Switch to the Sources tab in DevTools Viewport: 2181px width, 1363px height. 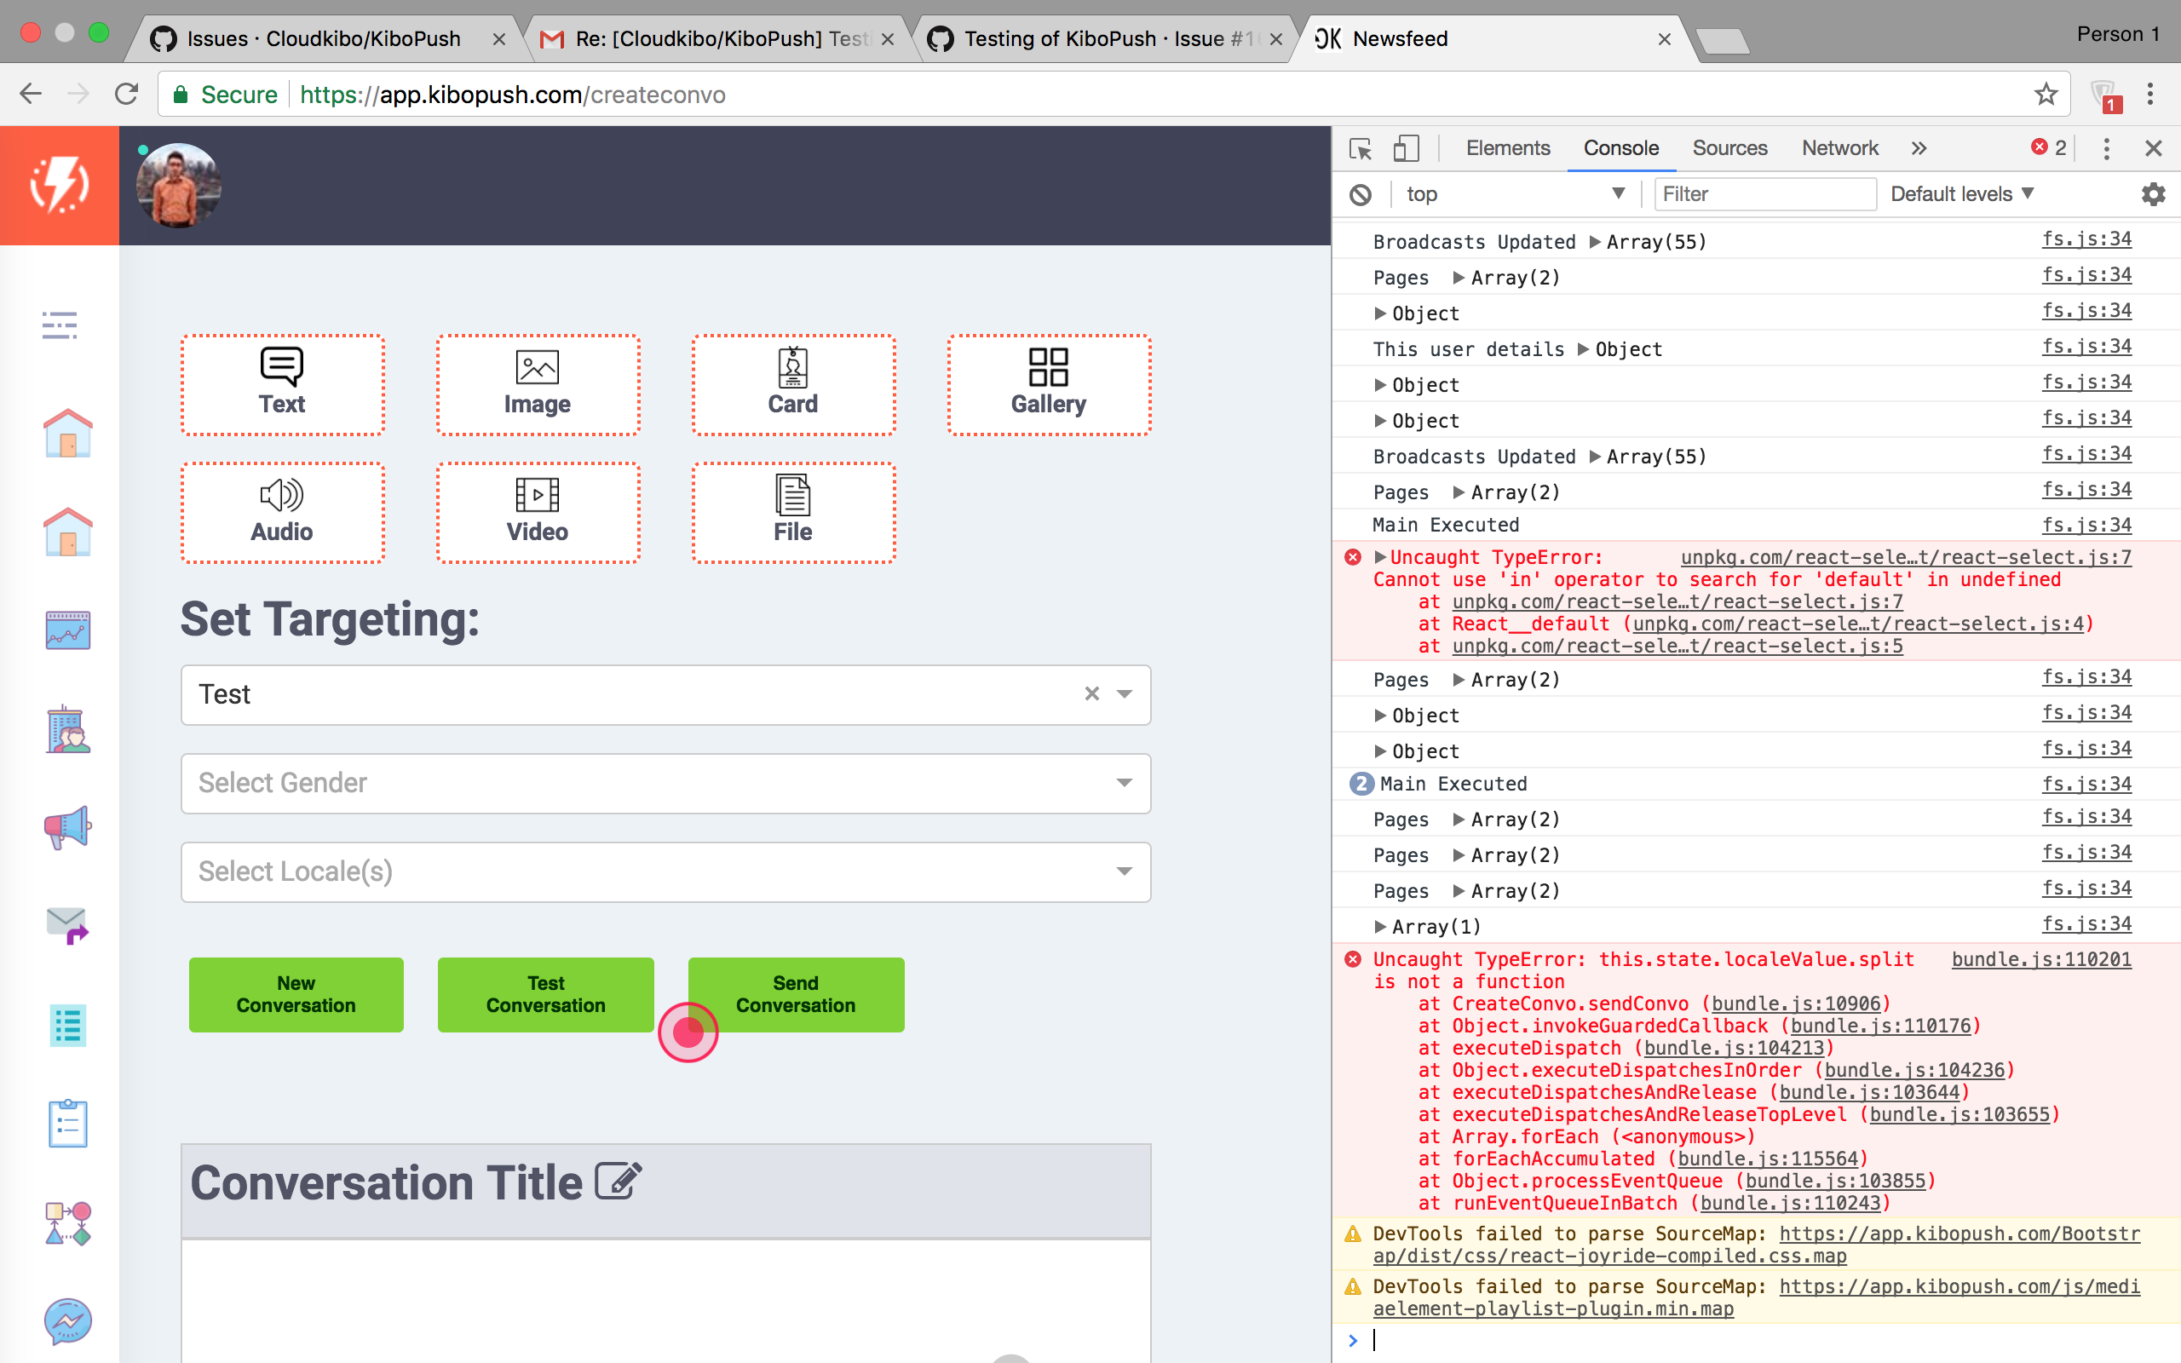click(x=1729, y=148)
